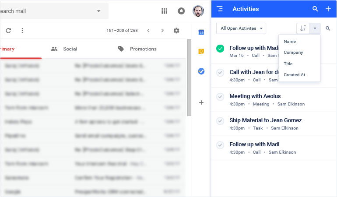Open Gmail settings gear

click(176, 31)
